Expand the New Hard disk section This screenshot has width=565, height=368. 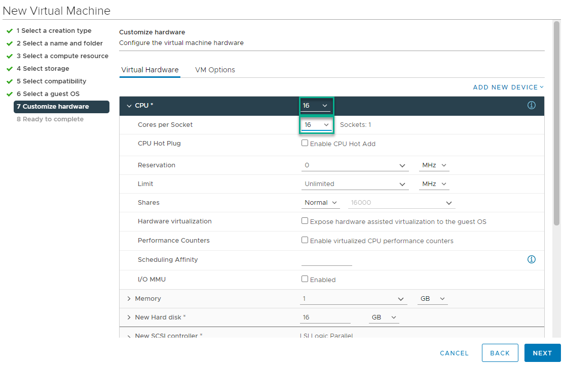click(x=129, y=317)
